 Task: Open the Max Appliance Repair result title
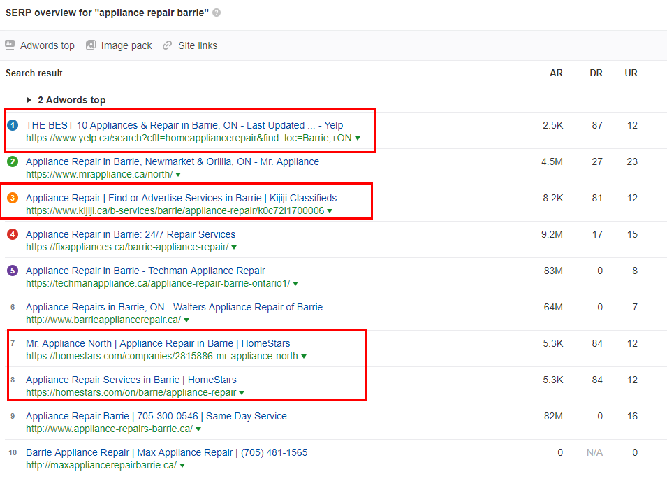[166, 452]
